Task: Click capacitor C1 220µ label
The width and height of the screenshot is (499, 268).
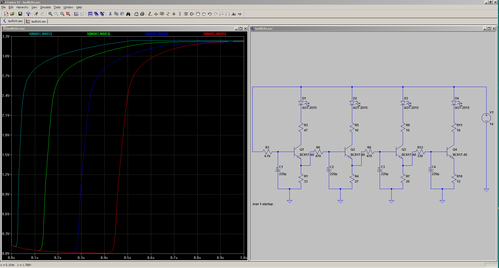Action: click(x=283, y=174)
